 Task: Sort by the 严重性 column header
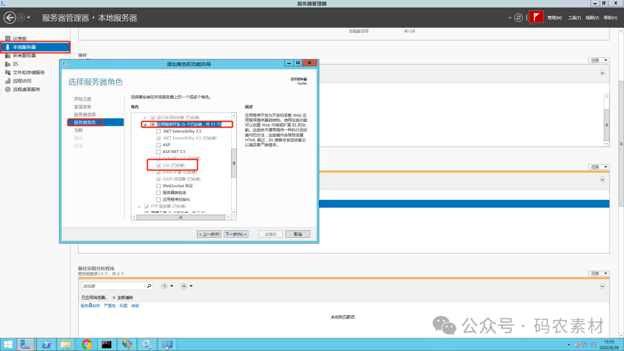pyautogui.click(x=109, y=306)
